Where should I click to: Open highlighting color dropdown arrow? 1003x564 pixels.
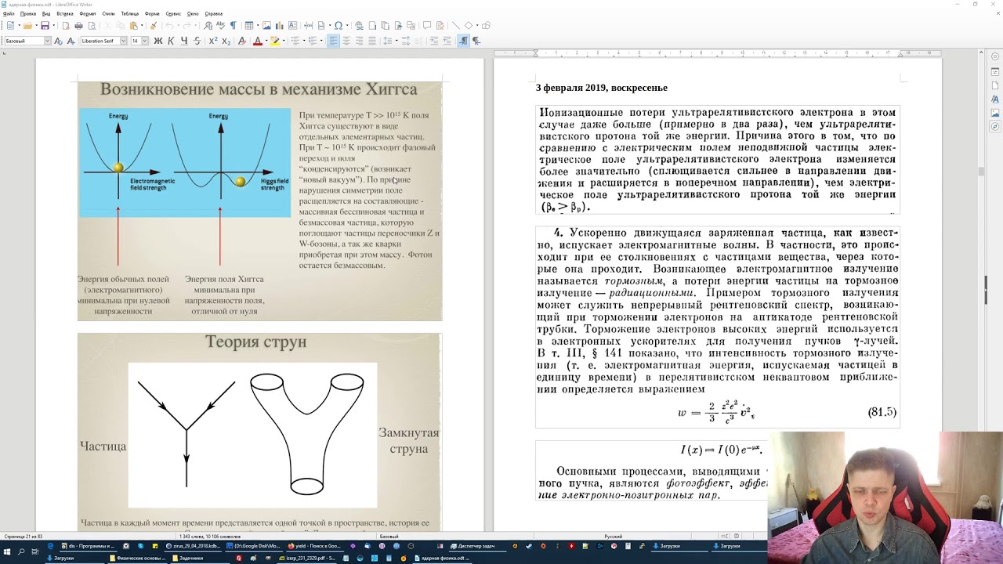tap(284, 41)
